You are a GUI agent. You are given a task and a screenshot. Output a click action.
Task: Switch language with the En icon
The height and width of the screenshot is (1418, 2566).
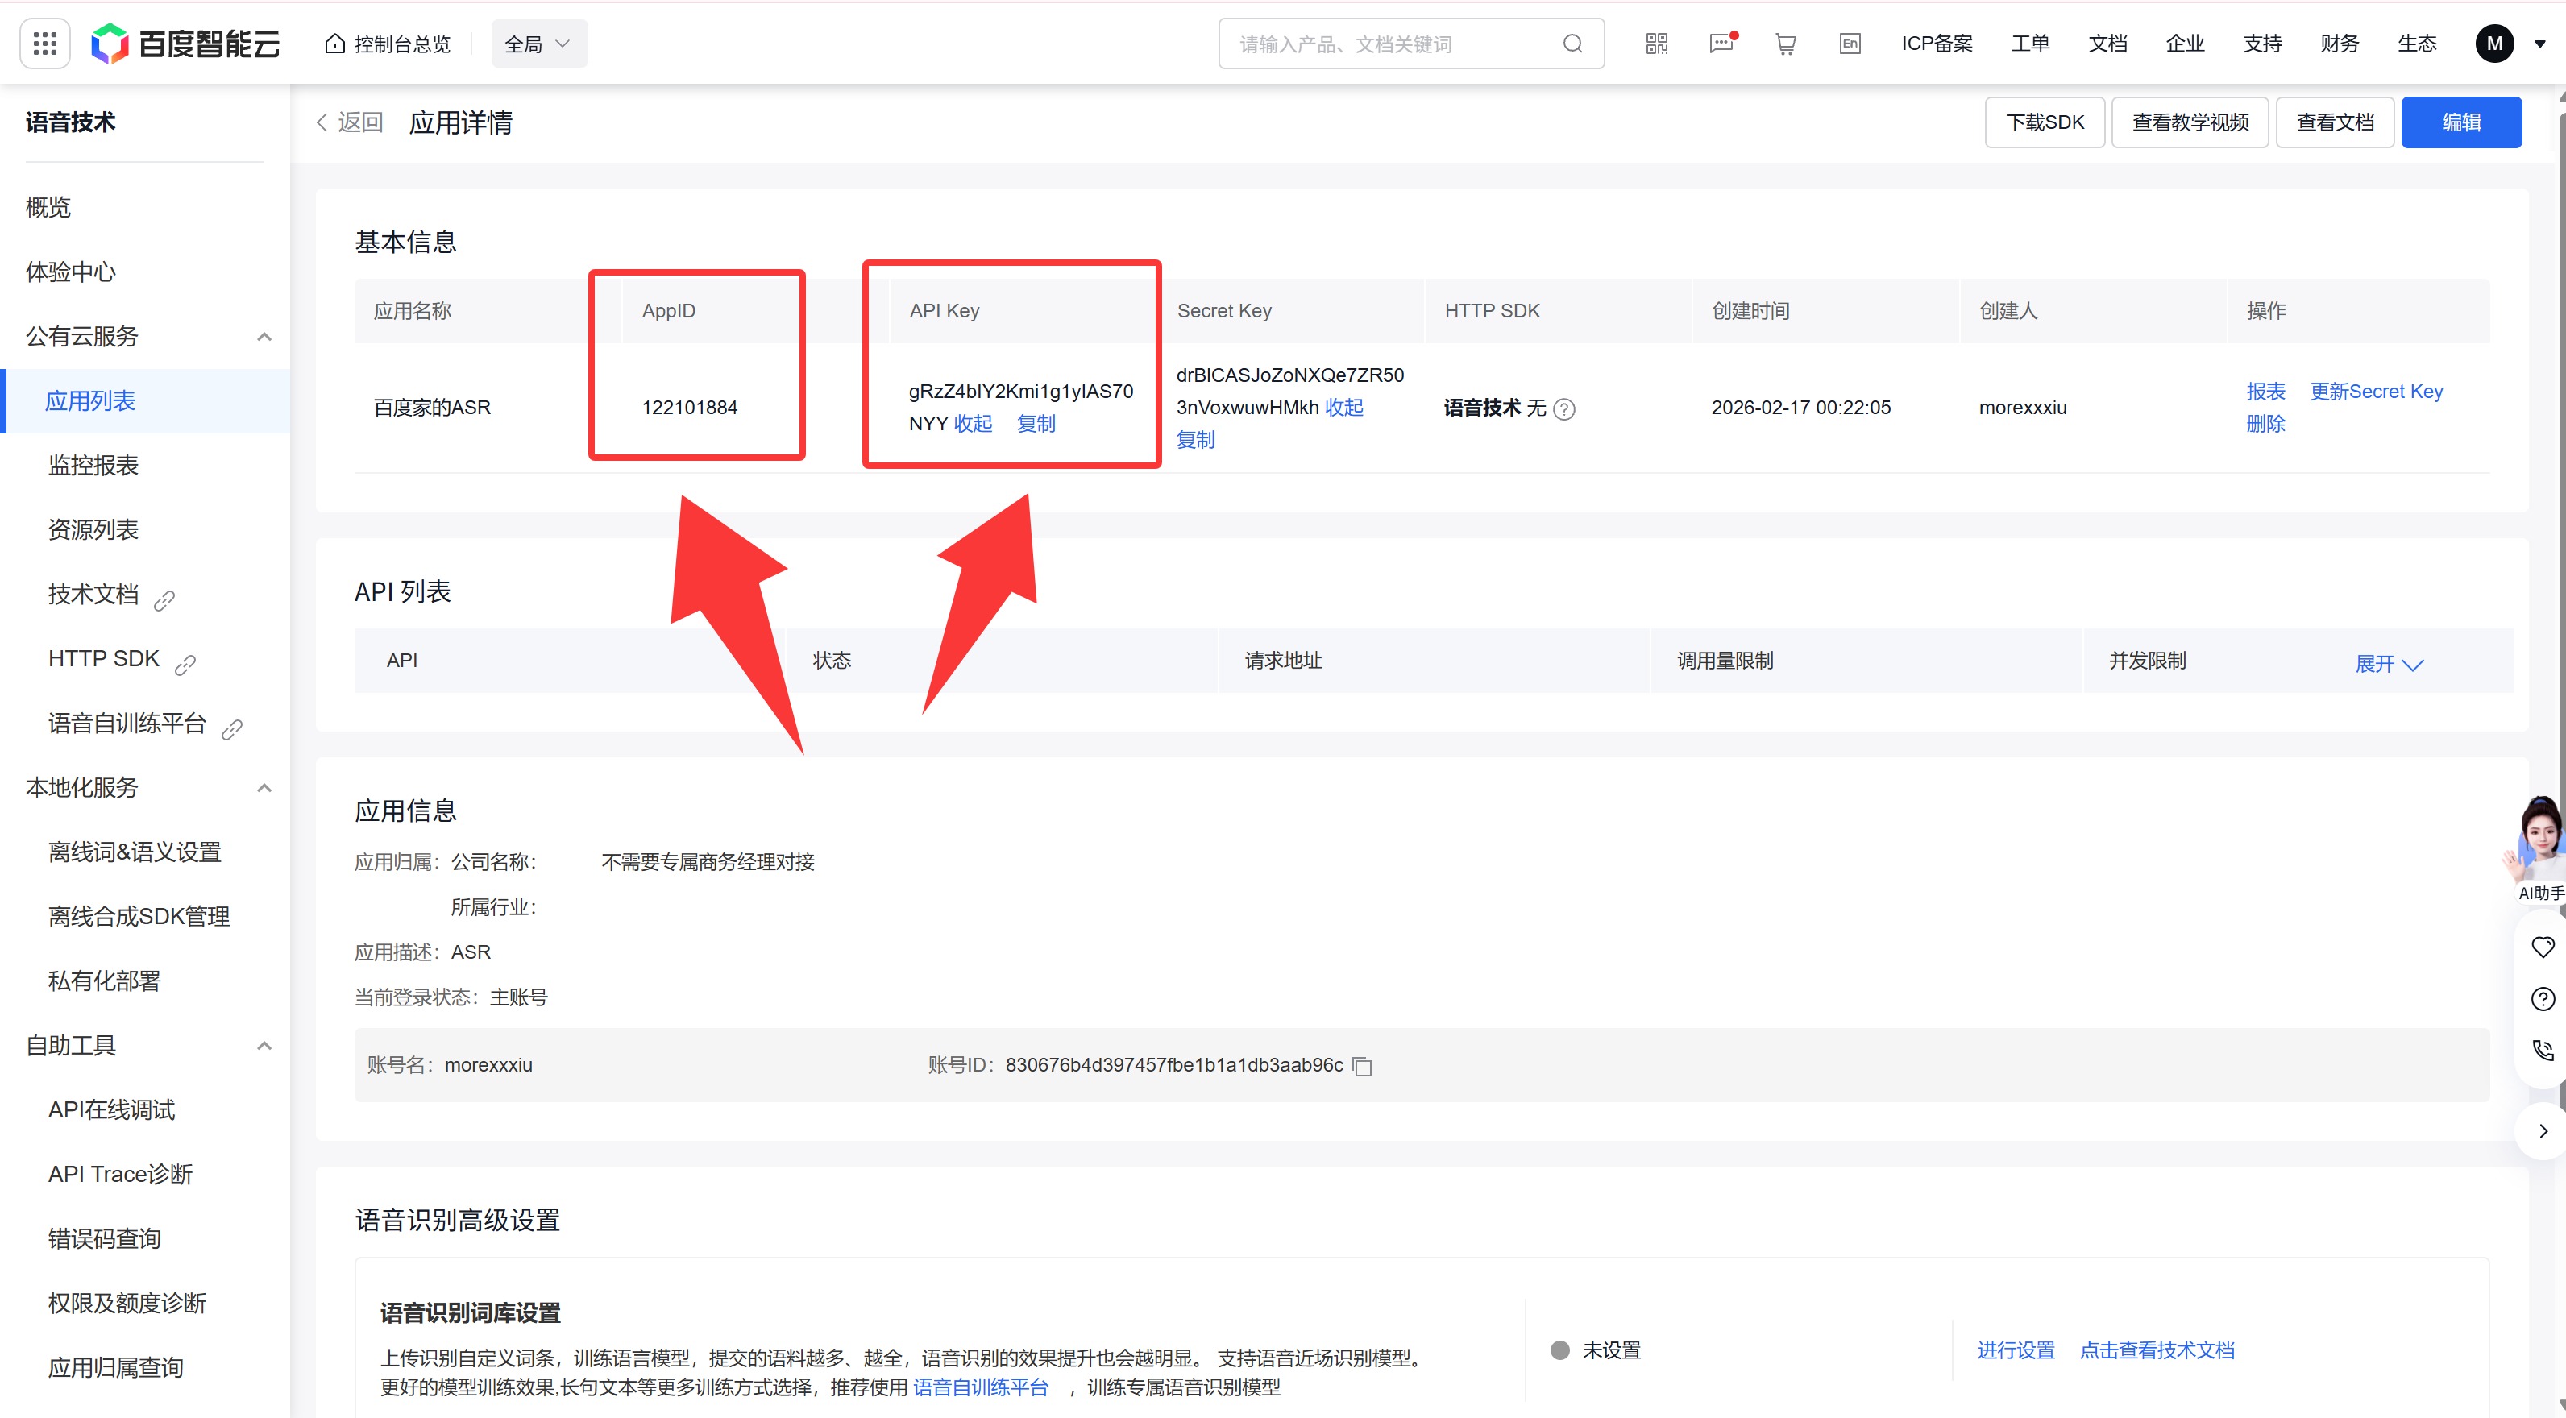click(x=1850, y=44)
